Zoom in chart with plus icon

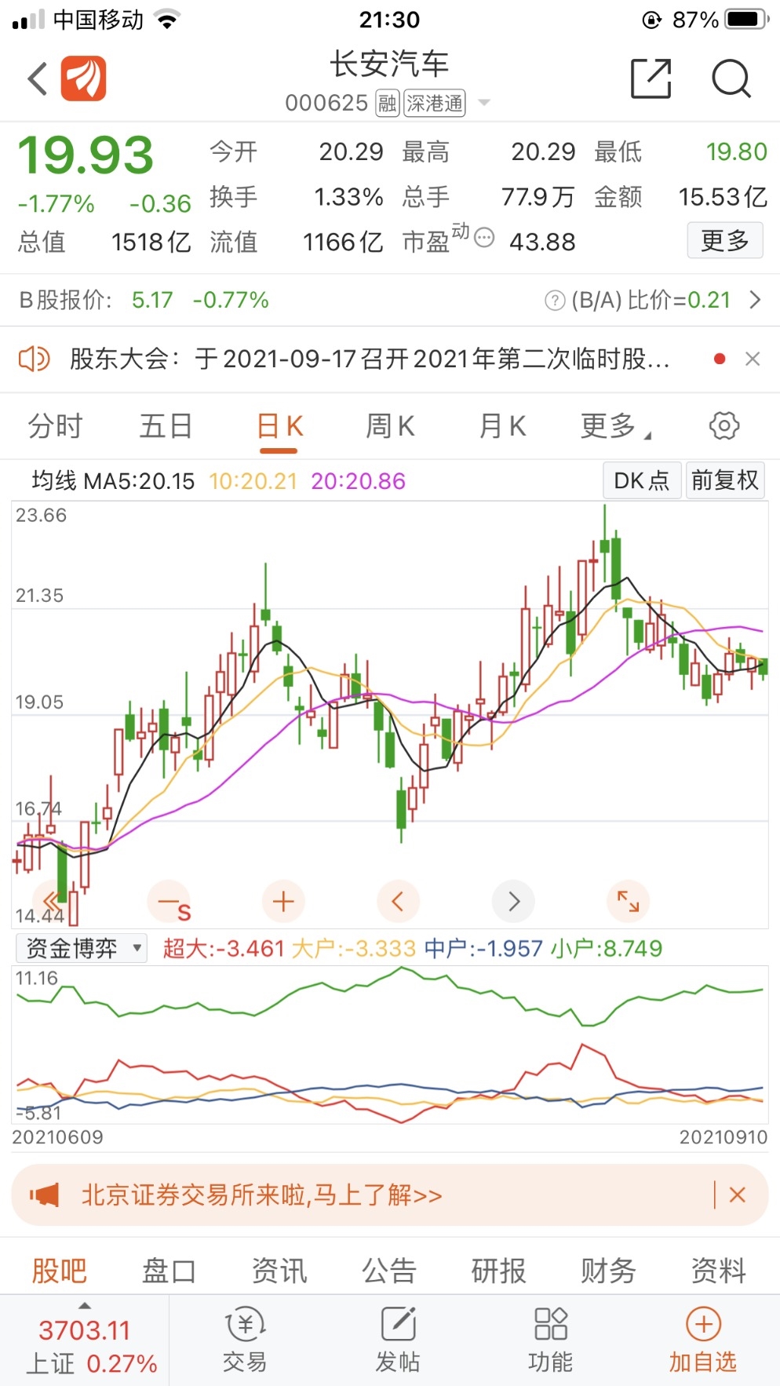pyautogui.click(x=283, y=902)
